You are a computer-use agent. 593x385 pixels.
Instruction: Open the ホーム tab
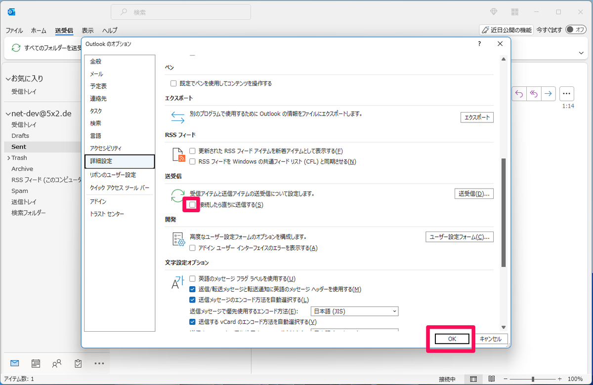39,30
